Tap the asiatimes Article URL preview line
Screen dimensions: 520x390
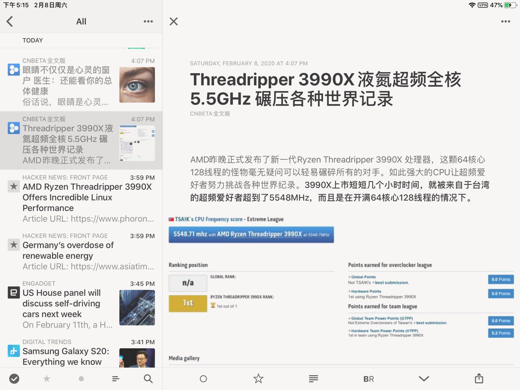tap(88, 266)
